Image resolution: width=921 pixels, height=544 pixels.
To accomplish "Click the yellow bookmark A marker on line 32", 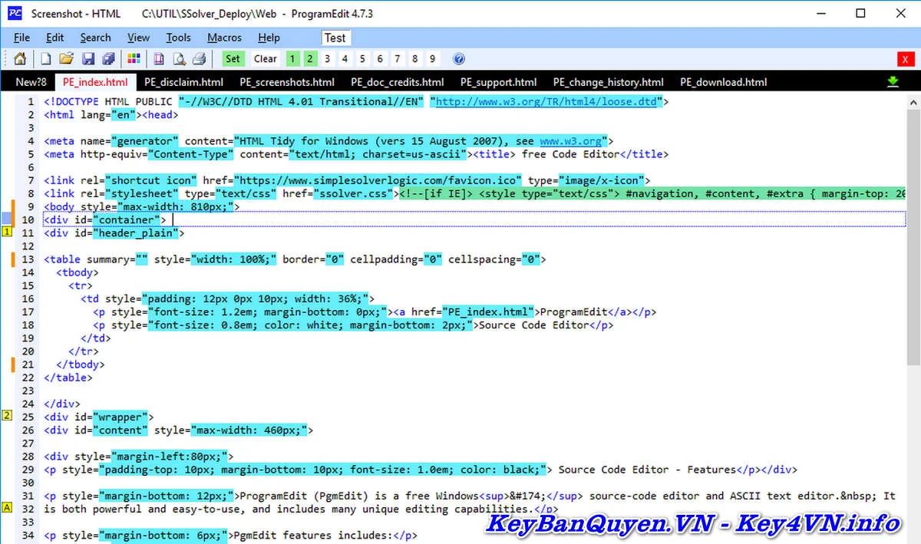I will coord(8,508).
